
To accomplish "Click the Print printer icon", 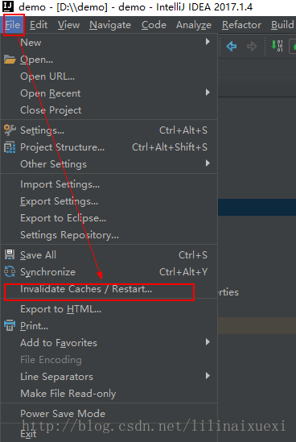I will [10, 326].
